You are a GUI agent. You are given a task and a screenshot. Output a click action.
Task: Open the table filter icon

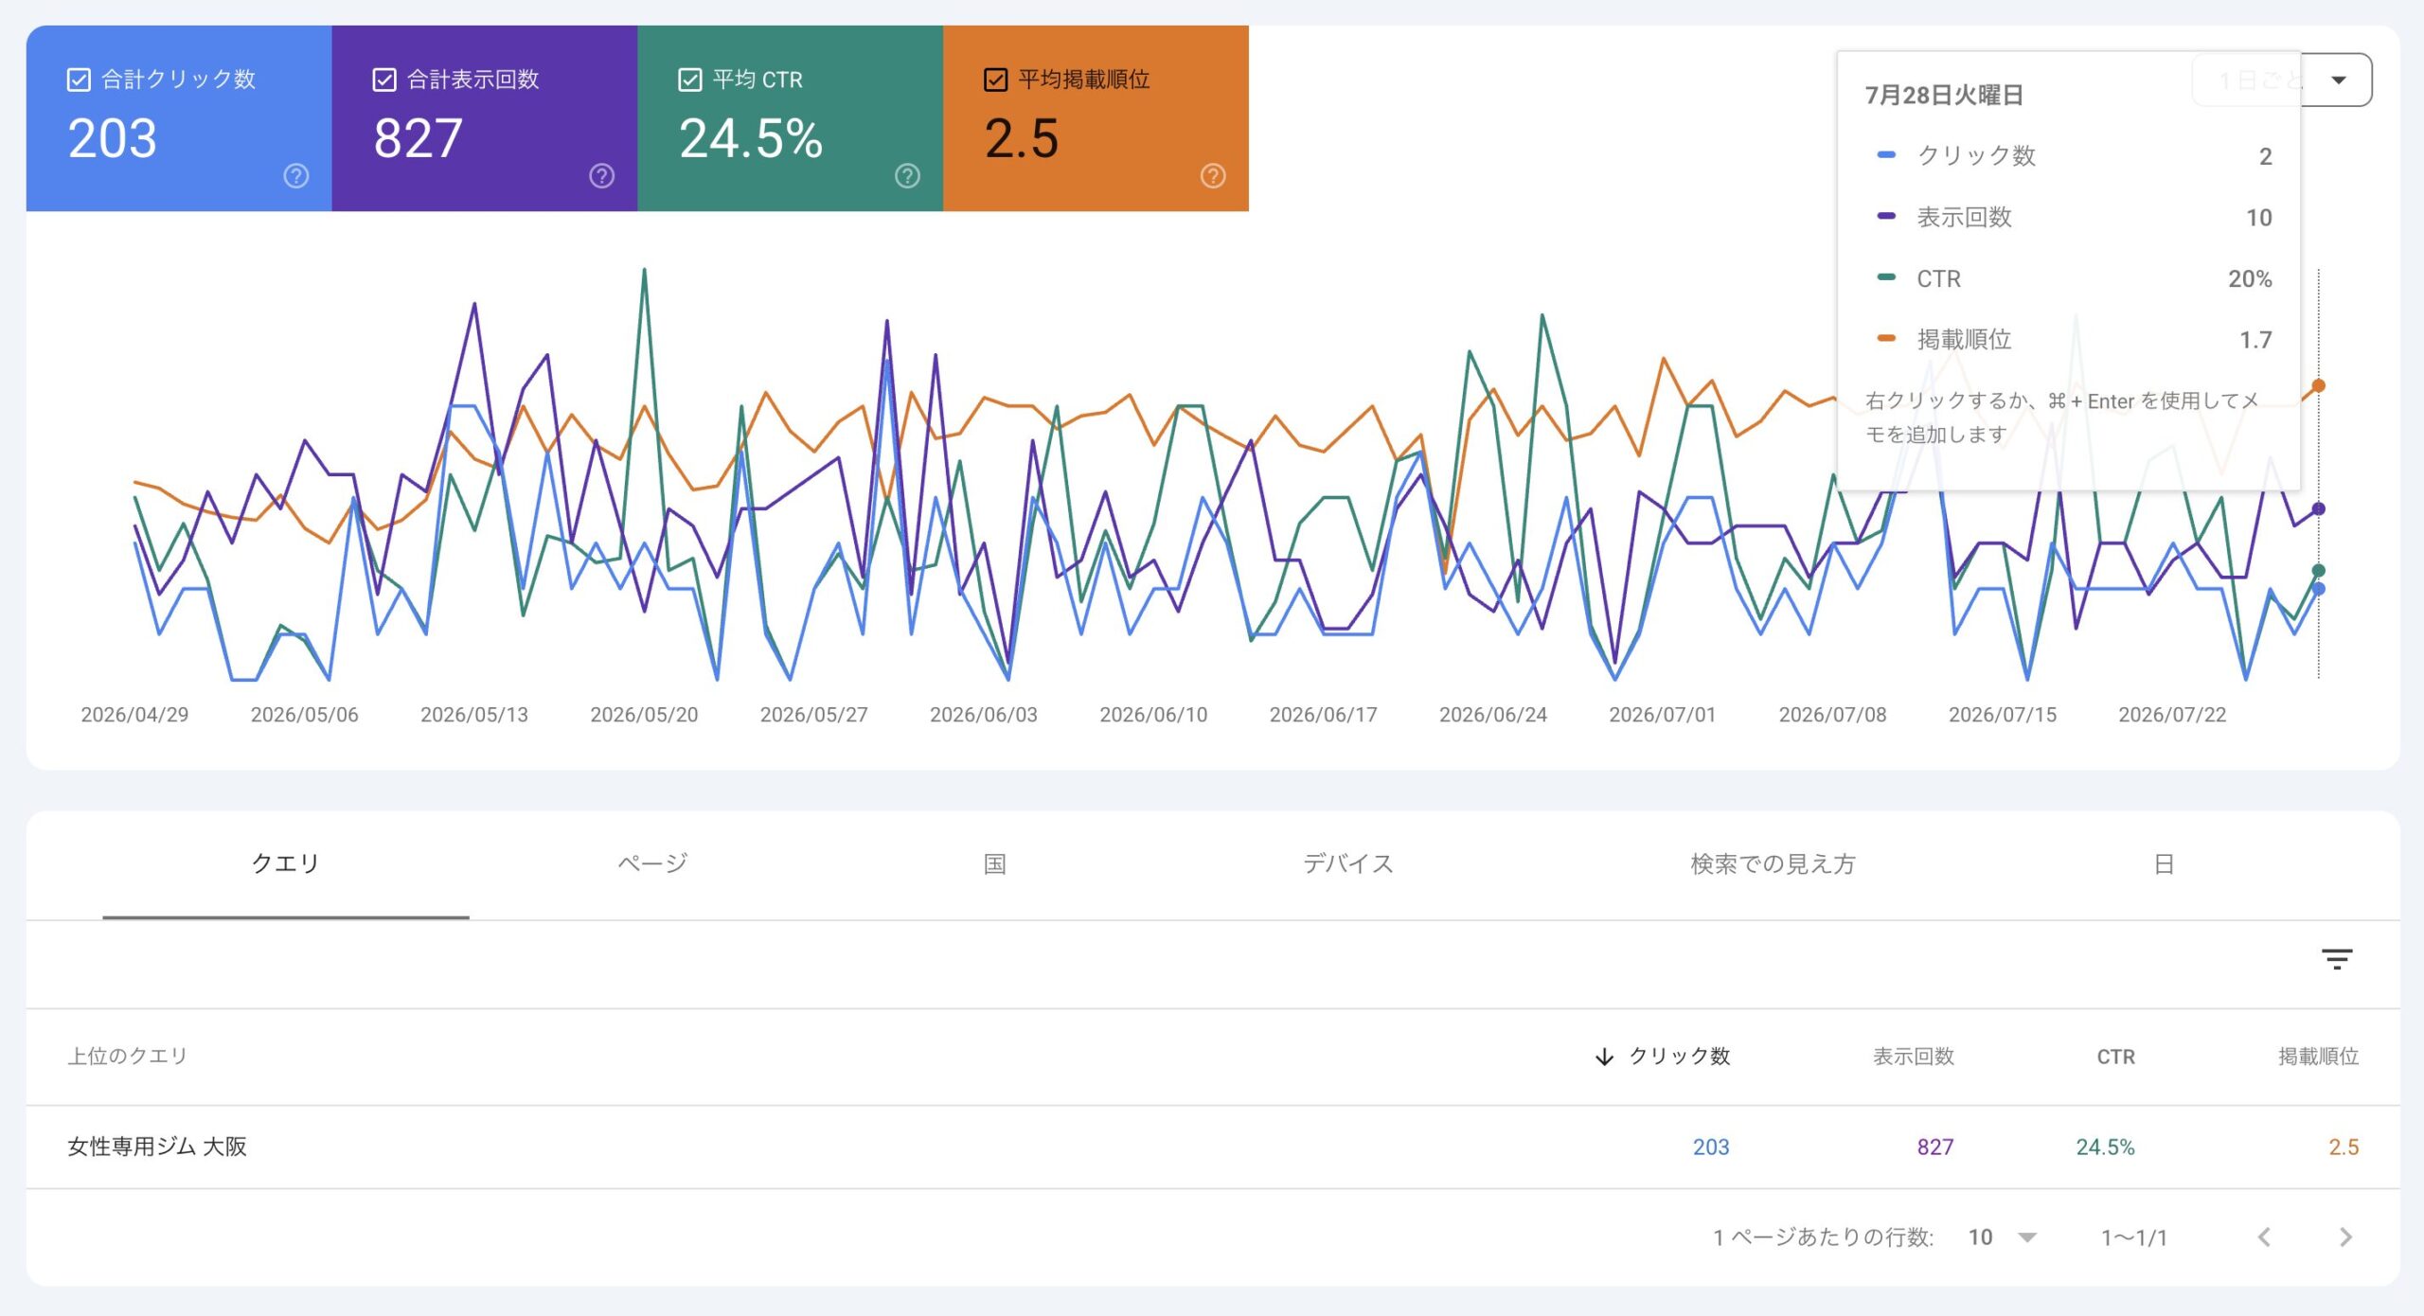(x=2337, y=959)
